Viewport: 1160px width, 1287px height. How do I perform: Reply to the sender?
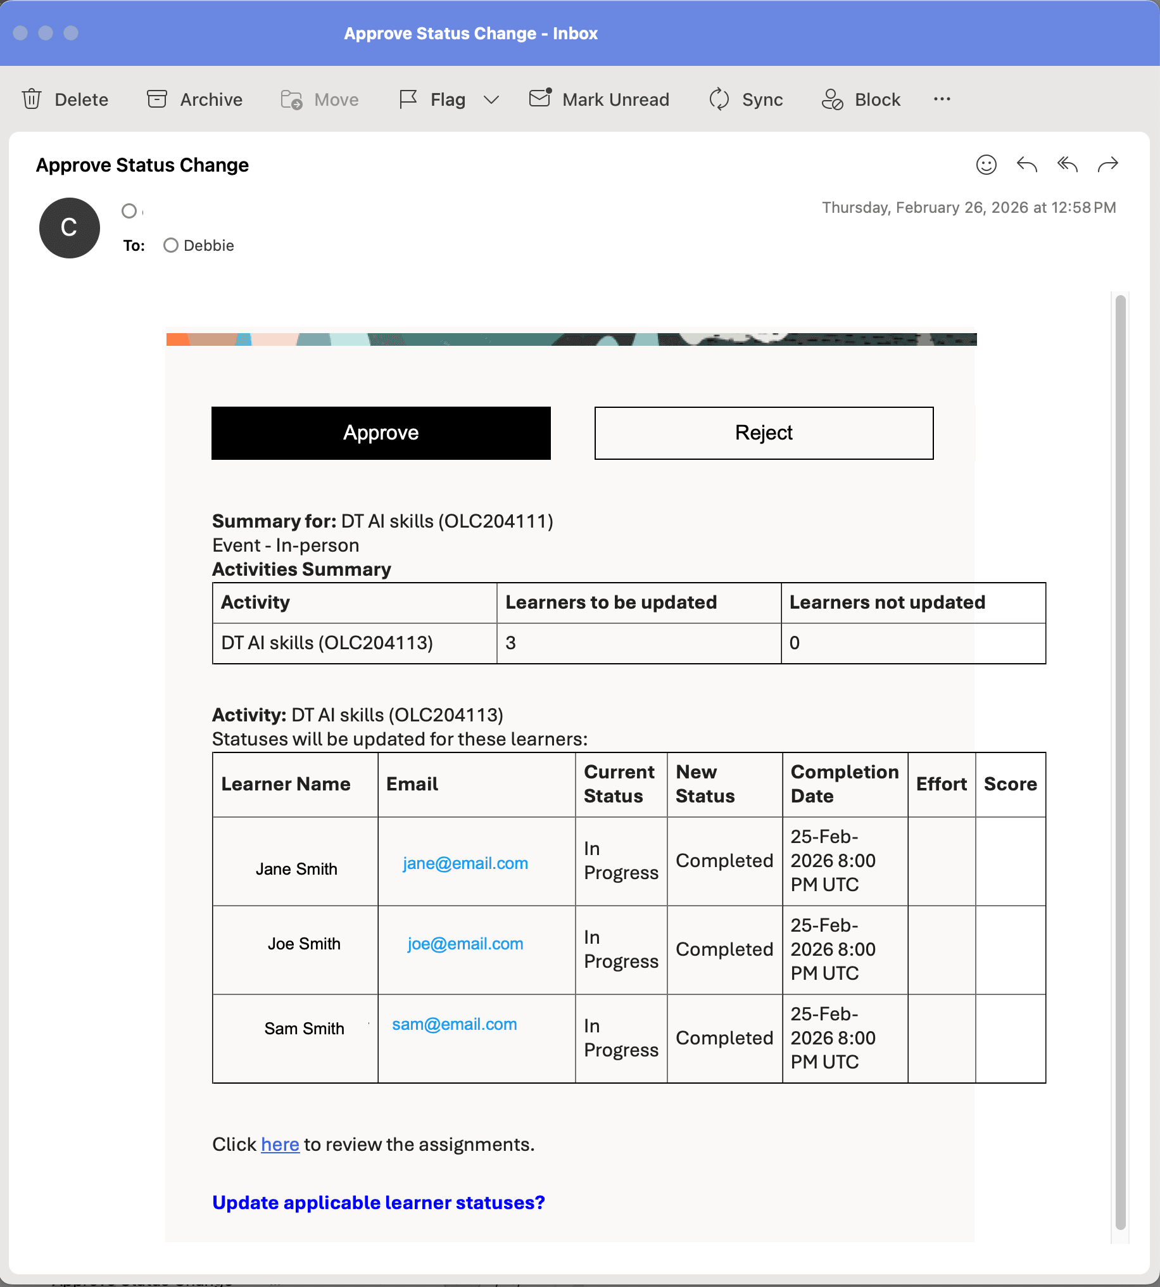click(1026, 164)
